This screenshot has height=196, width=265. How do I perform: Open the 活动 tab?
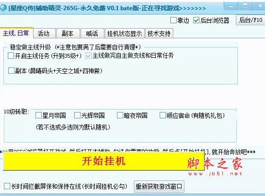pos(44,33)
